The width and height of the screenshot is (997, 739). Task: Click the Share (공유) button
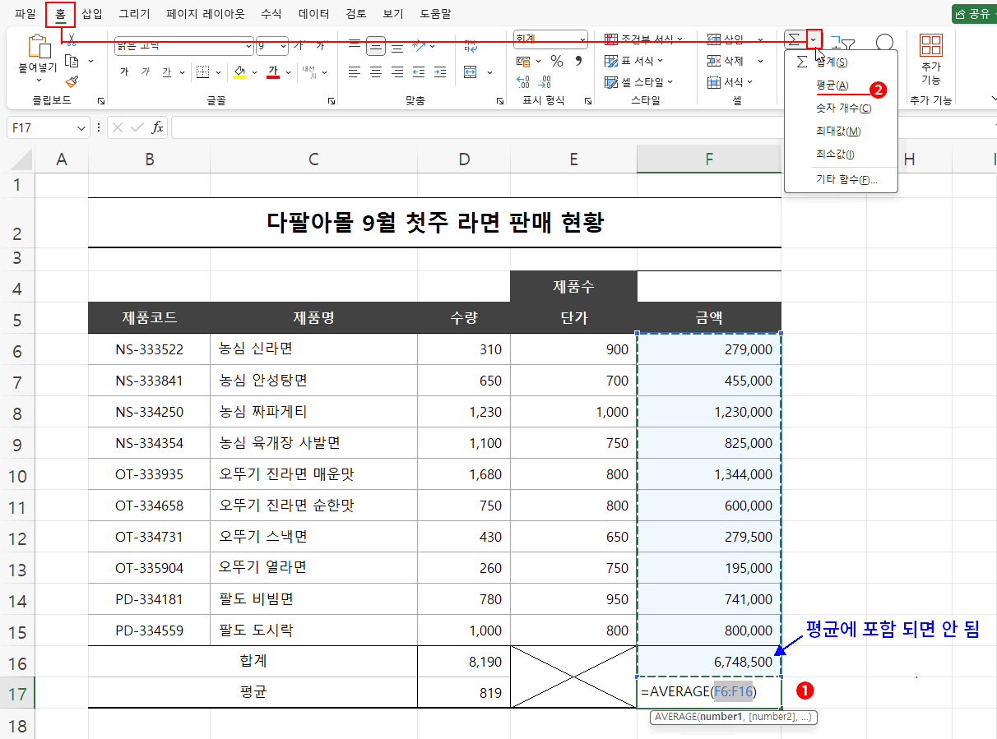(x=974, y=13)
